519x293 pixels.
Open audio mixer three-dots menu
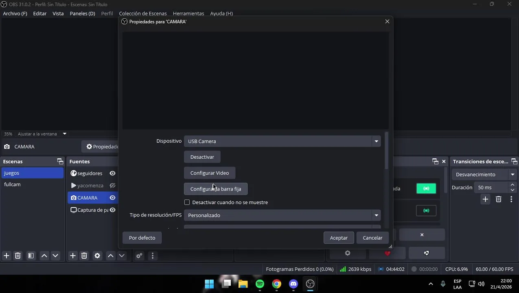(x=153, y=256)
